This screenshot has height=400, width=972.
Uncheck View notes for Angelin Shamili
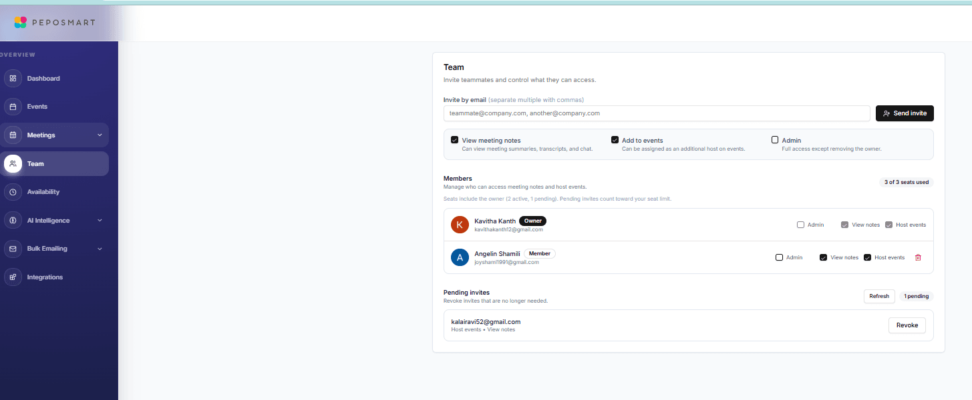[x=823, y=257]
